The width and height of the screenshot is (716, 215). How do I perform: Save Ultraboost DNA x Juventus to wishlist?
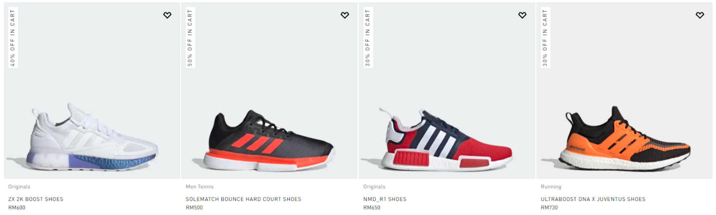700,15
